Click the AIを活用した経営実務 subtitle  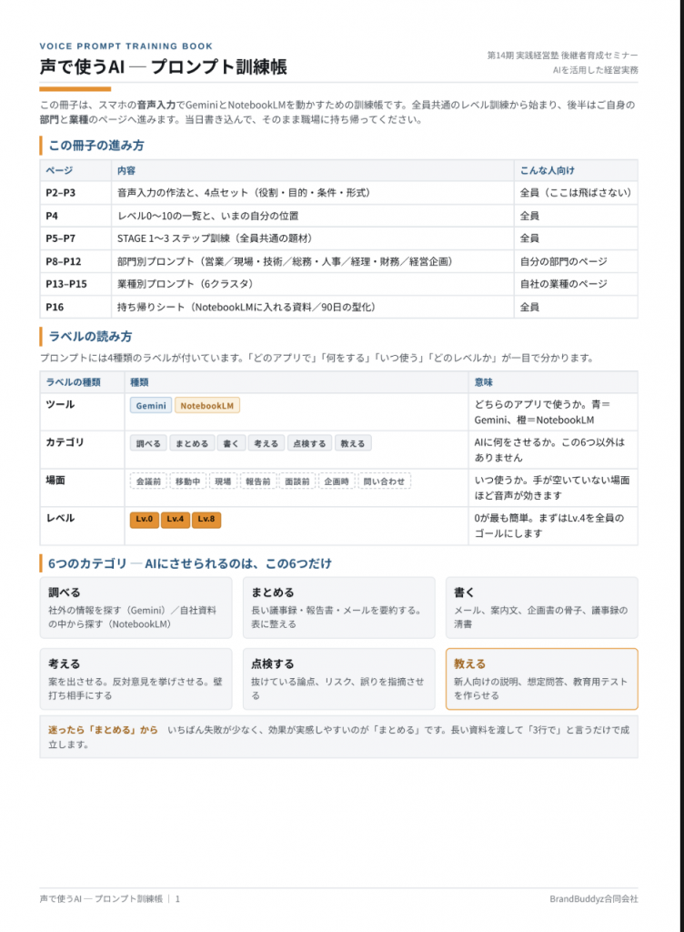click(x=595, y=69)
